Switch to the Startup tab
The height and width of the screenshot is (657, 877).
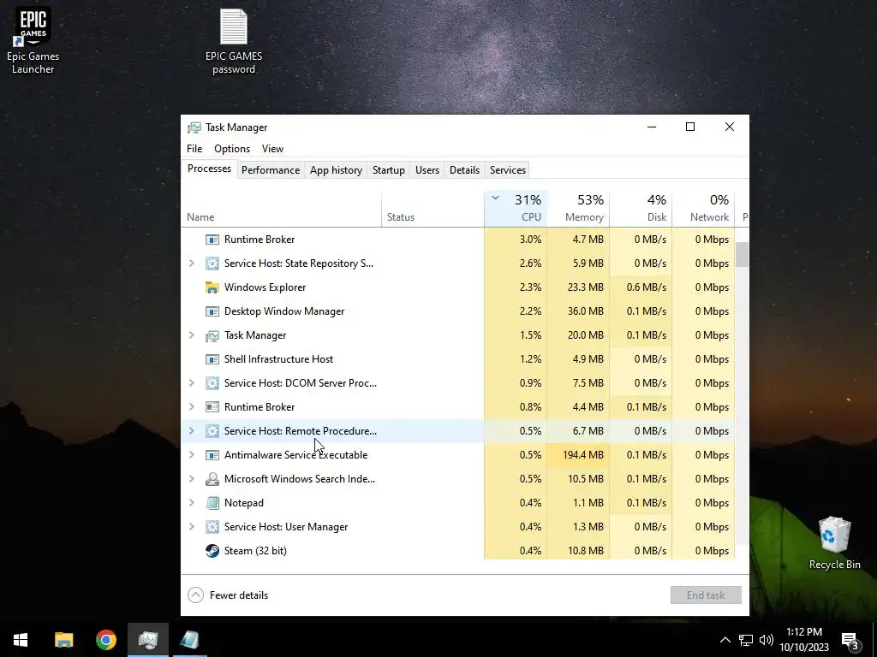tap(389, 170)
